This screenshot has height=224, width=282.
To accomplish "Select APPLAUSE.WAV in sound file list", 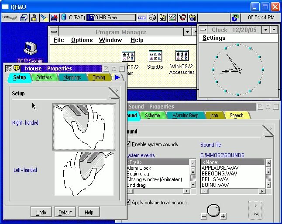I will pyautogui.click(x=233, y=168).
